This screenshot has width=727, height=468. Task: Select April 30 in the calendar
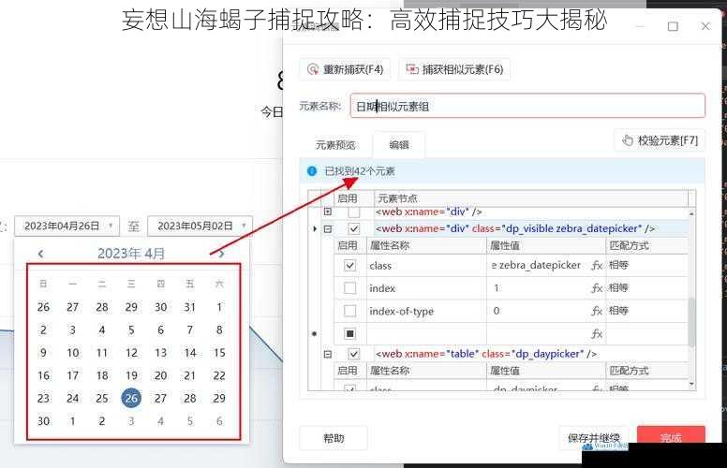click(x=43, y=421)
